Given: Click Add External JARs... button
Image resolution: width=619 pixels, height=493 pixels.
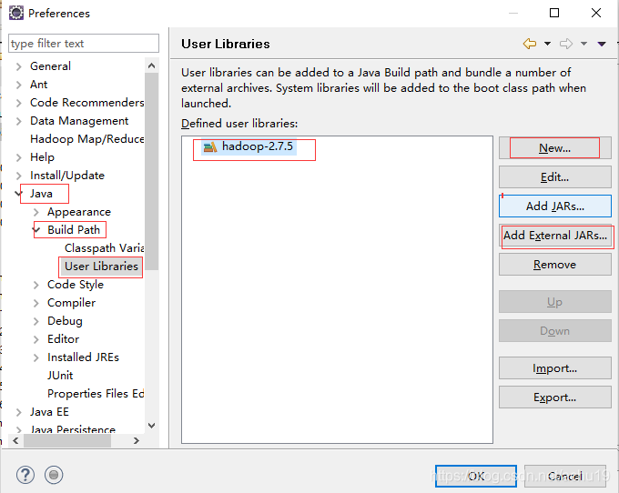Looking at the screenshot, I should [555, 236].
